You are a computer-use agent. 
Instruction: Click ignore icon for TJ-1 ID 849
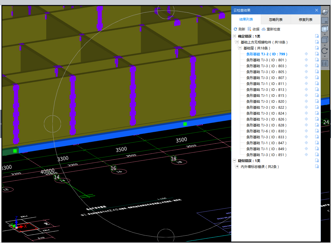click(317, 149)
